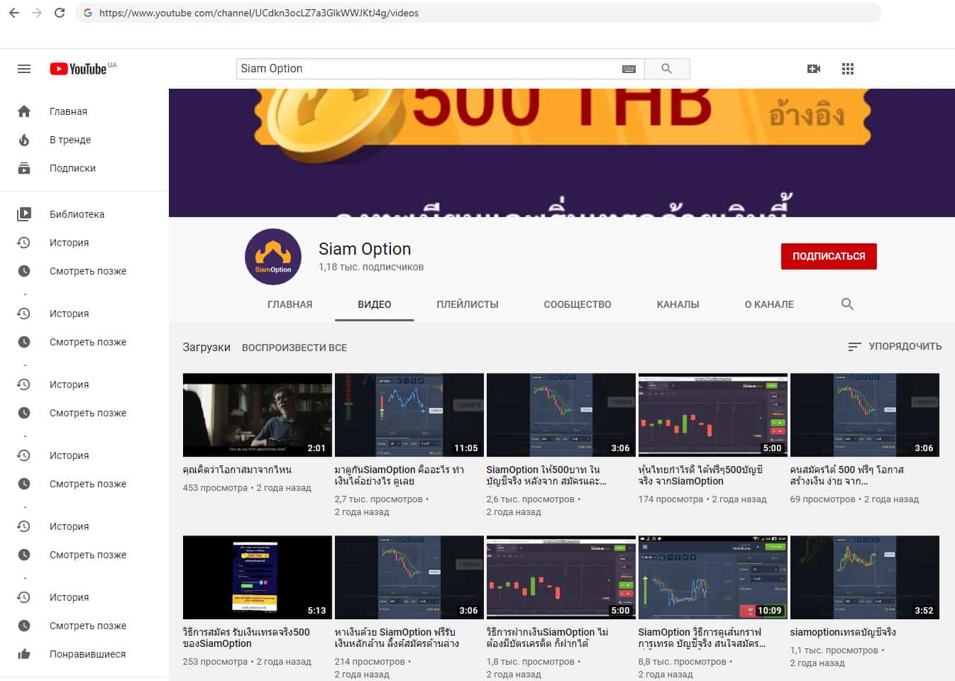Open video title starting 'วิธีการสมัคร รับเงินเทรดจริง500'
955x681 pixels.
246,638
